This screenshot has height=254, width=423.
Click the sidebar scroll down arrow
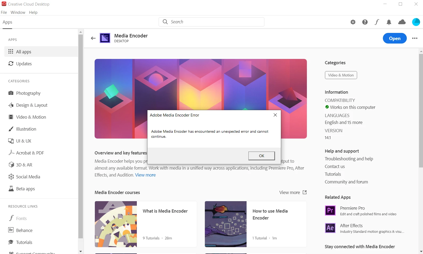tap(81, 251)
